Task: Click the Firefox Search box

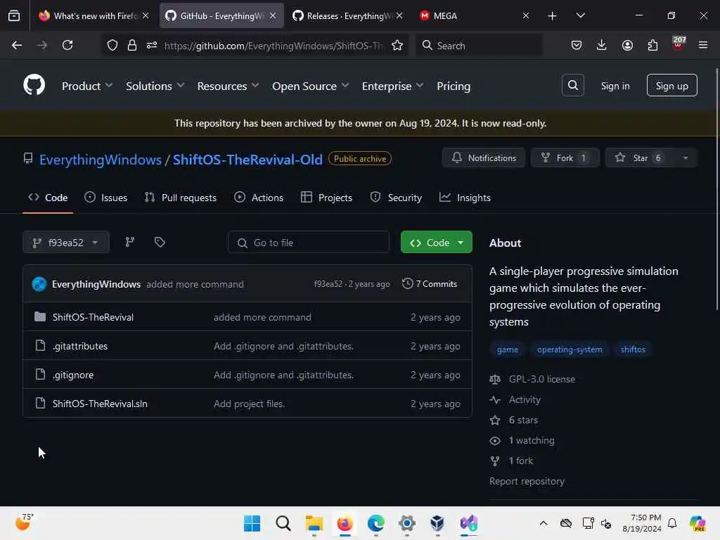Action: [479, 45]
